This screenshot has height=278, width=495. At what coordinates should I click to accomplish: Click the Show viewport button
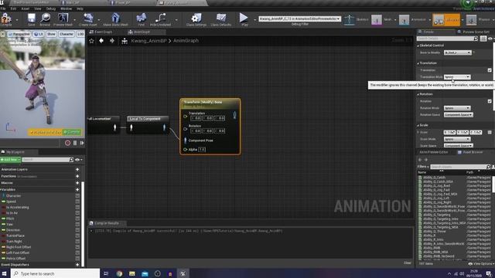tap(51, 34)
